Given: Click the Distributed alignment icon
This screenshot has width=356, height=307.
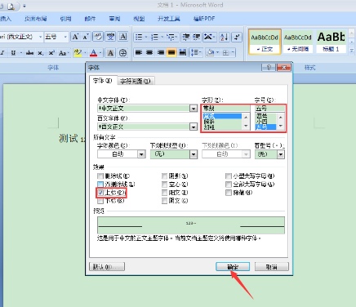Looking at the screenshot, I should (x=183, y=52).
